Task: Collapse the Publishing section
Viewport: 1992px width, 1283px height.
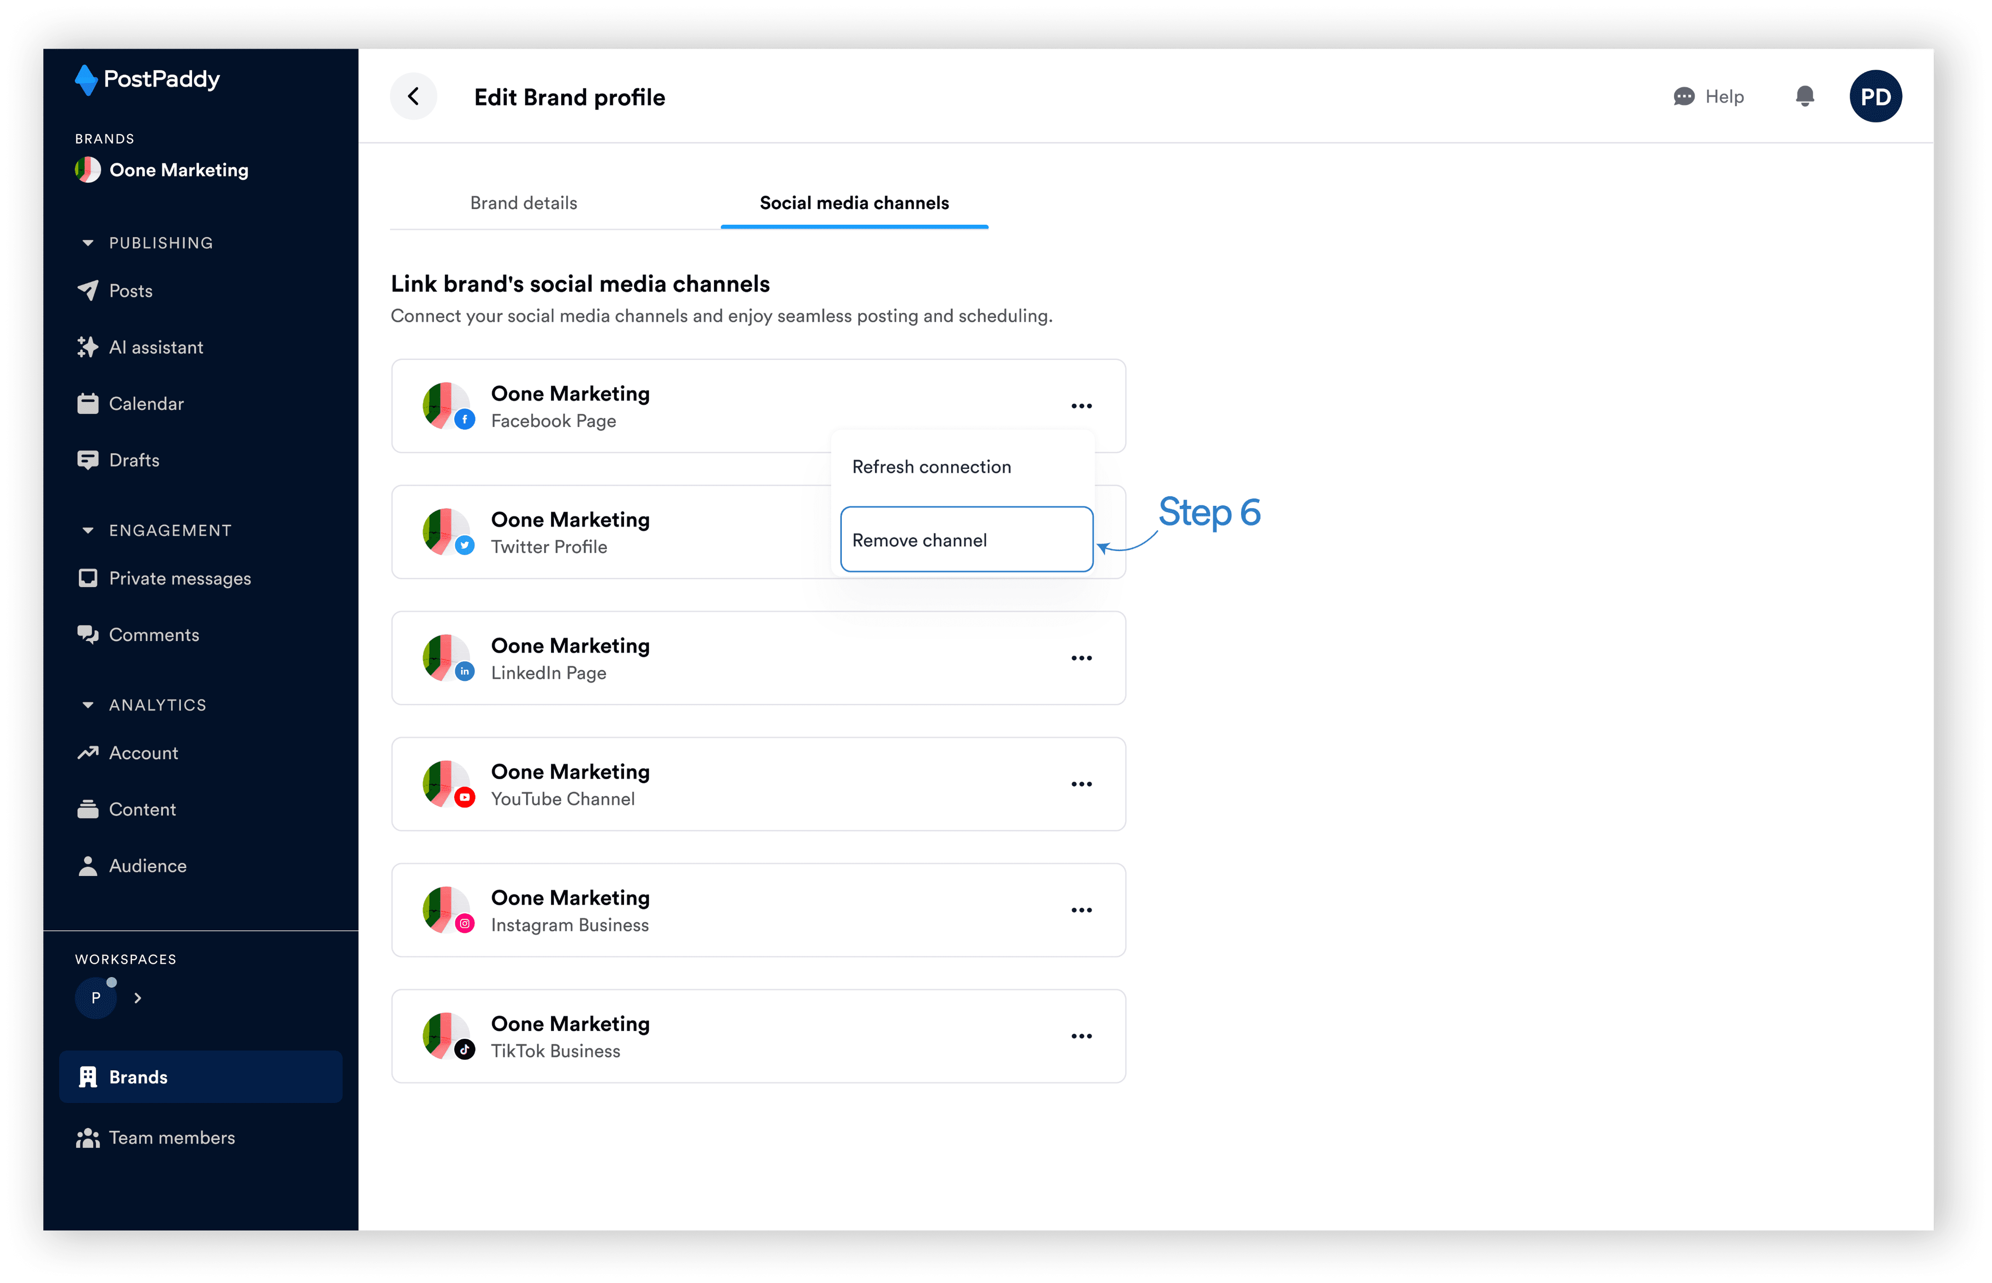Action: pyautogui.click(x=88, y=243)
